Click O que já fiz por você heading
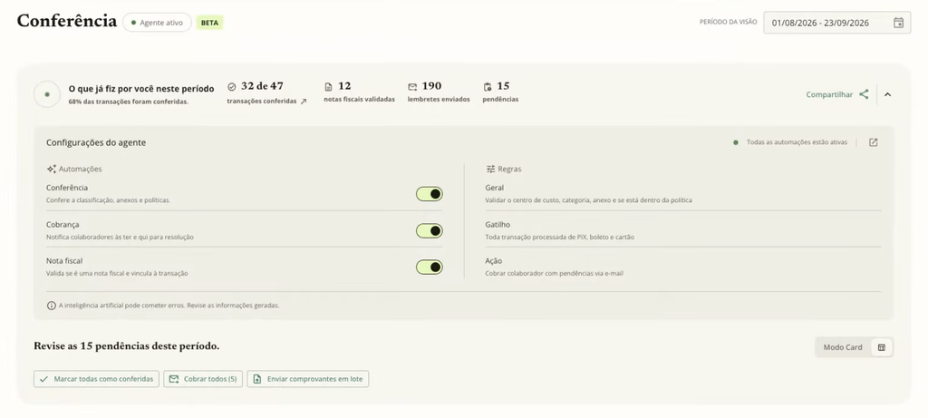Image resolution: width=928 pixels, height=418 pixels. 141,89
